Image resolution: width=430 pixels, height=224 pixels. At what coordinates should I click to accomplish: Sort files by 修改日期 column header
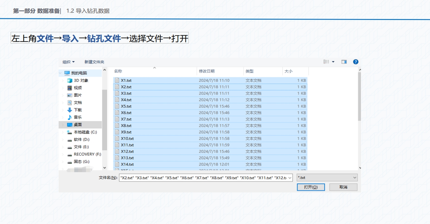point(207,71)
